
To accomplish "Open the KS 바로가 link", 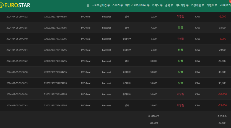I will click(x=225, y=5).
